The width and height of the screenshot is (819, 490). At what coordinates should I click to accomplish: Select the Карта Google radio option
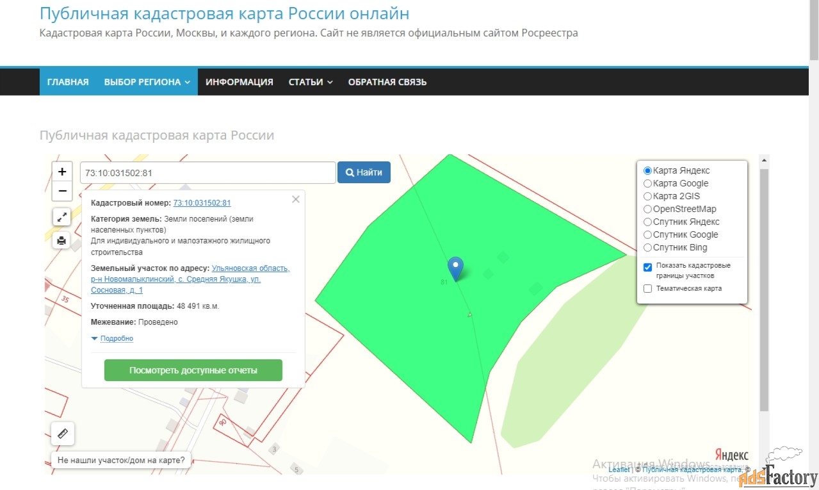coord(648,184)
